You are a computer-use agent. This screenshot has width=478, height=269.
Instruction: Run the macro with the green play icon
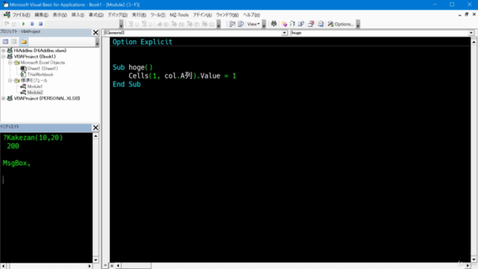[x=23, y=24]
